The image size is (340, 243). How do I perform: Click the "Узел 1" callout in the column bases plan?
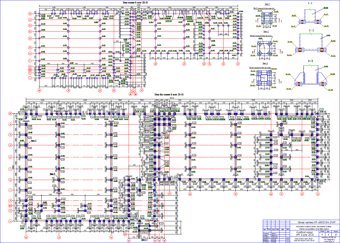[x=144, y=239]
